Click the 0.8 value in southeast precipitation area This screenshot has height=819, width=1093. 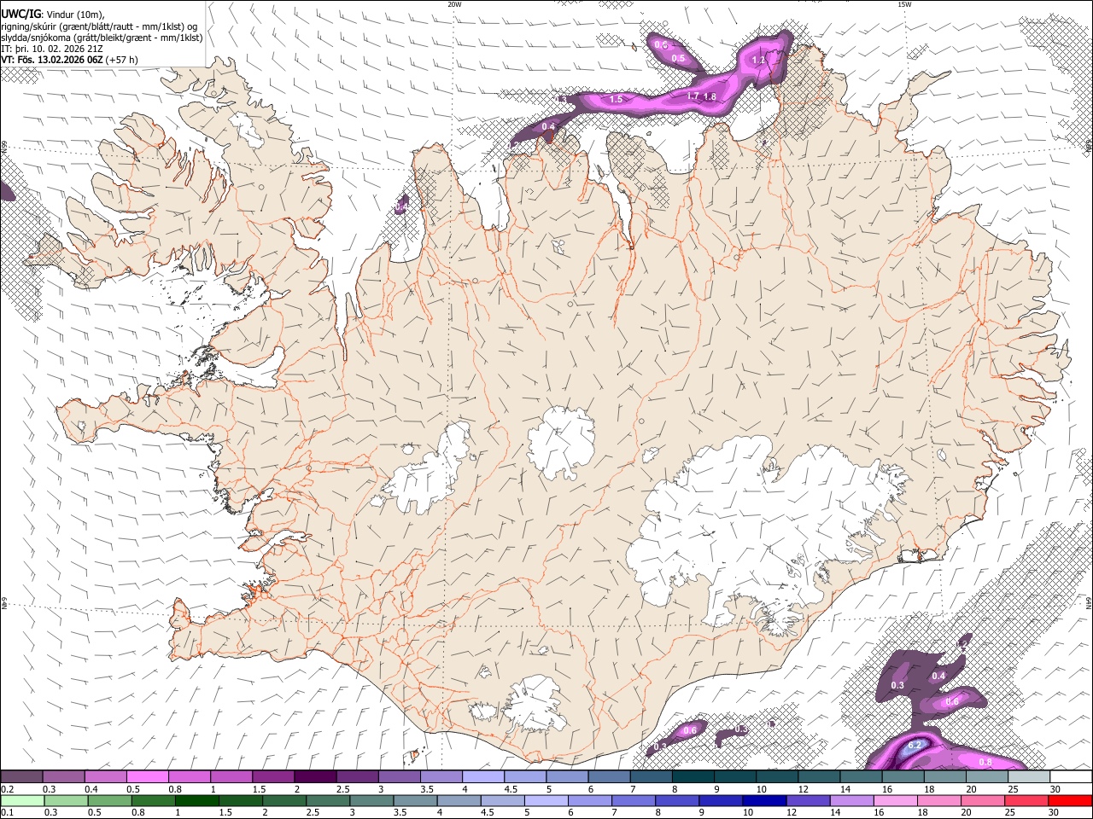click(x=985, y=761)
